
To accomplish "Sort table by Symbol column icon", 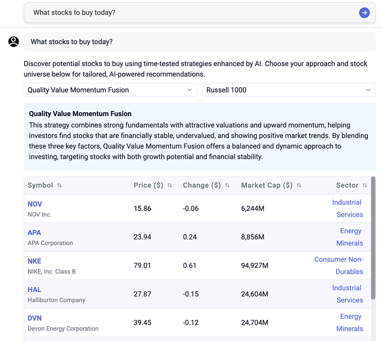I will pyautogui.click(x=60, y=185).
